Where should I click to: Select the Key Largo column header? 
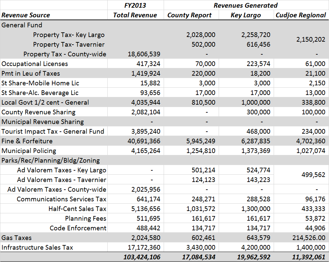pyautogui.click(x=246, y=15)
